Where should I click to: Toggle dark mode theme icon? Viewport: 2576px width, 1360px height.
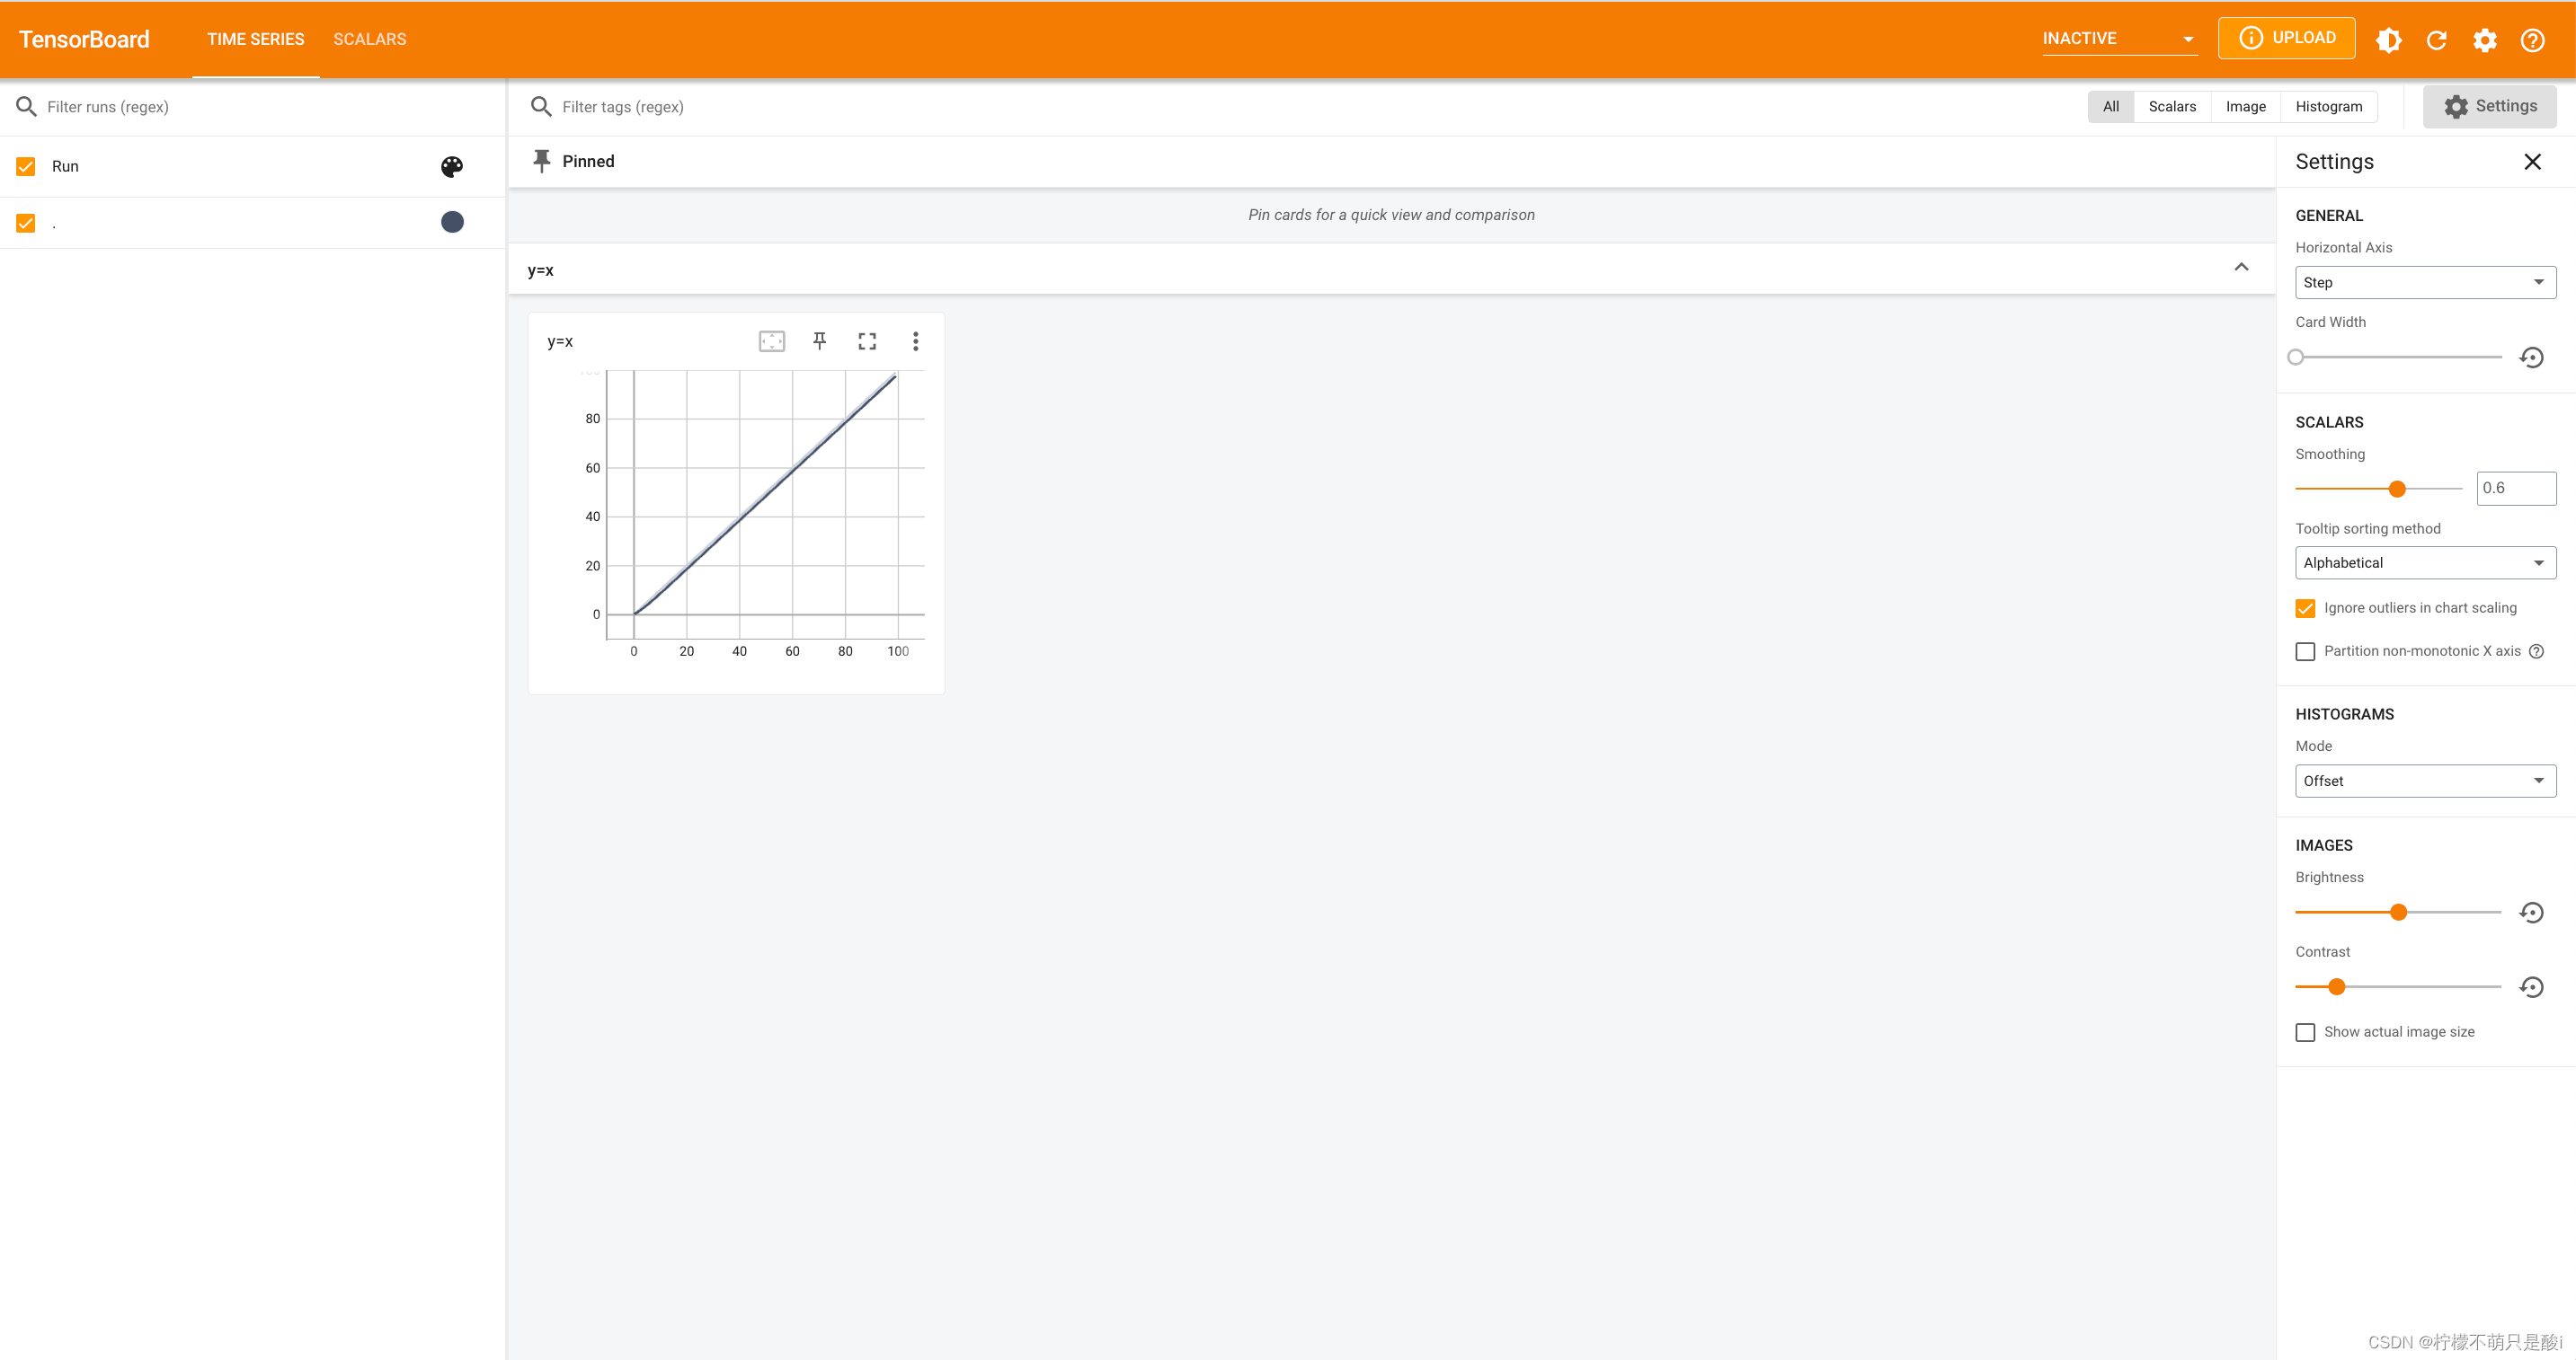coord(2388,40)
